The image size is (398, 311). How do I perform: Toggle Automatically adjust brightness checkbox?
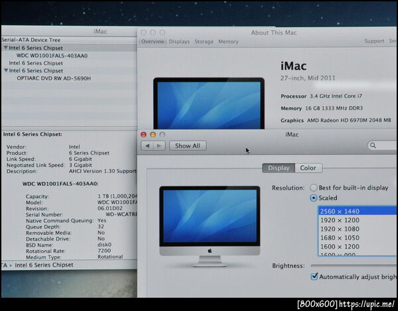pyautogui.click(x=314, y=277)
